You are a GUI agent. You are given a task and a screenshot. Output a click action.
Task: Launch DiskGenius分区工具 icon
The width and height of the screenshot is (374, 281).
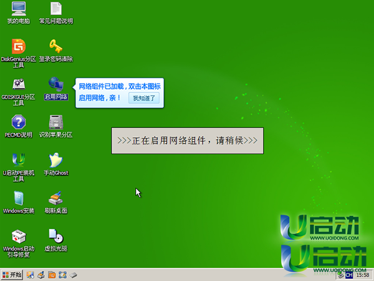[19, 53]
